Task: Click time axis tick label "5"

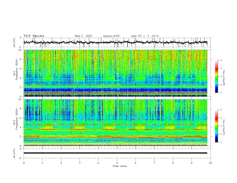Action: [x=117, y=163]
